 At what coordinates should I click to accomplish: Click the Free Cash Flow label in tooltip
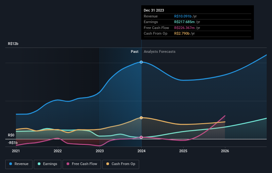point(156,28)
